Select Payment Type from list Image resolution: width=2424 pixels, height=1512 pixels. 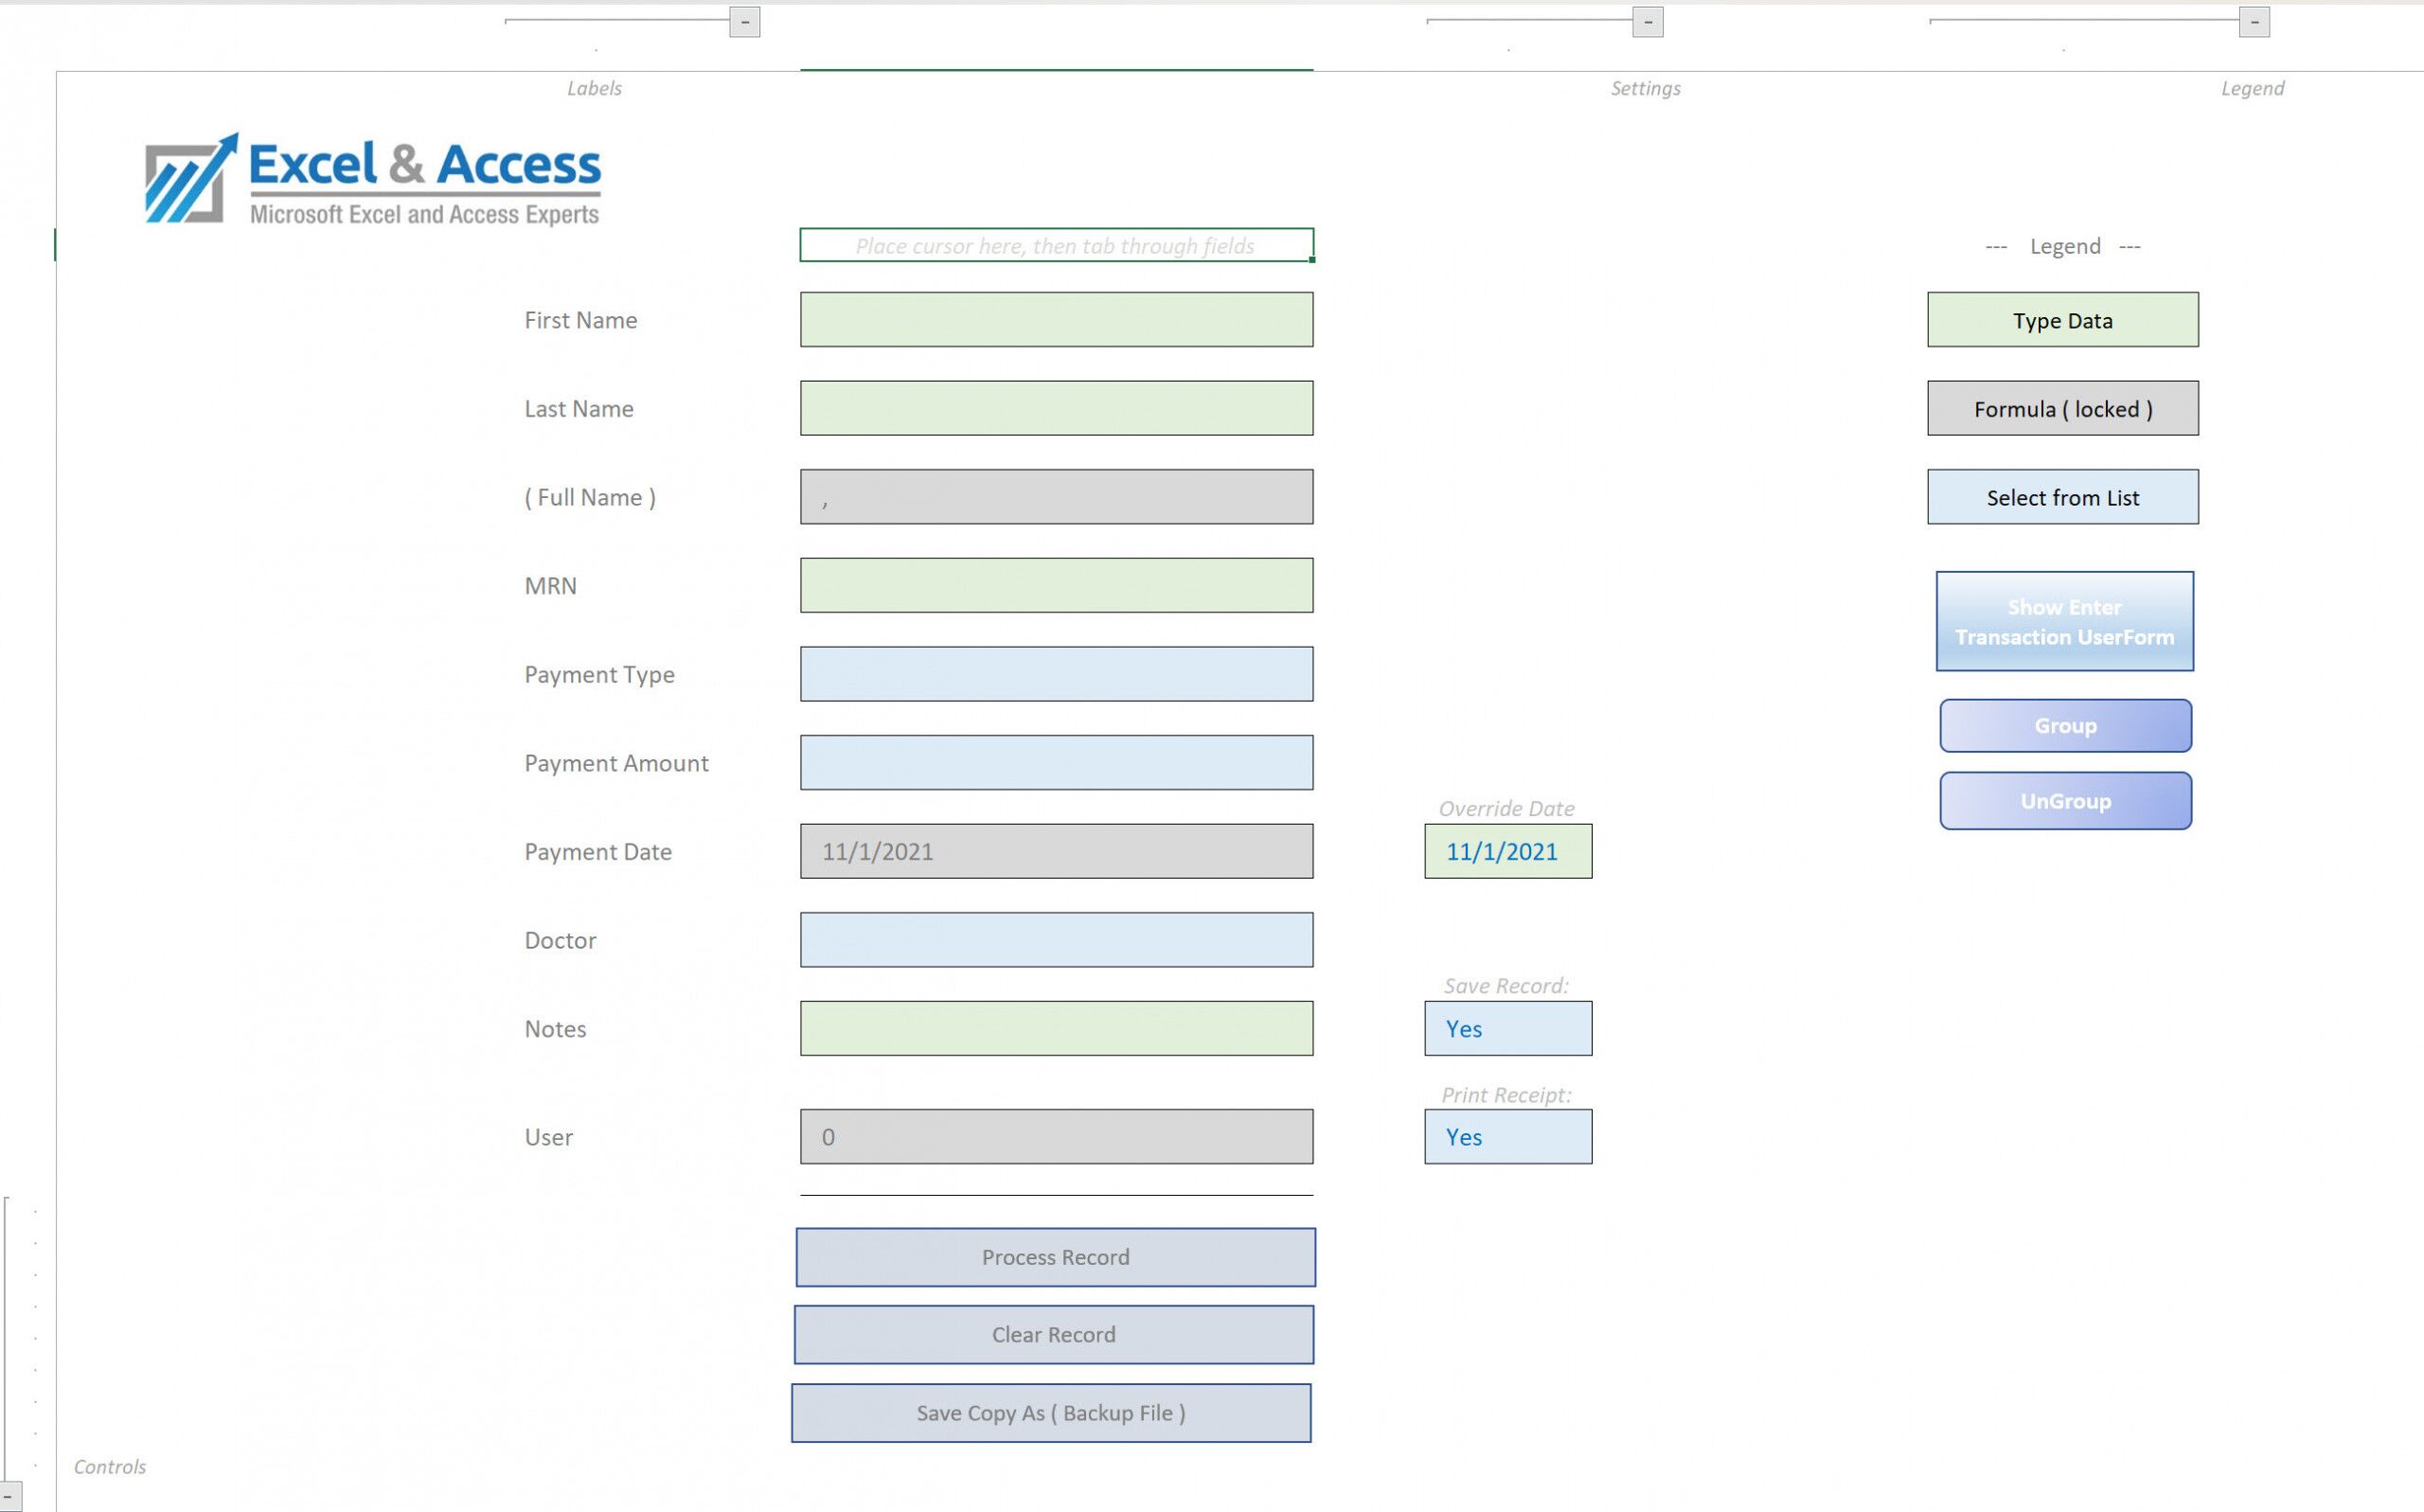click(1057, 674)
